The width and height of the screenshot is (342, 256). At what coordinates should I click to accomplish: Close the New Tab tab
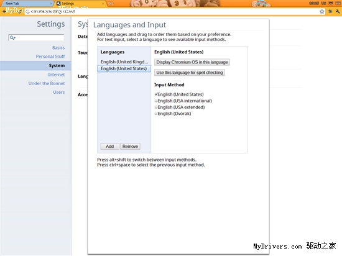(51, 4)
